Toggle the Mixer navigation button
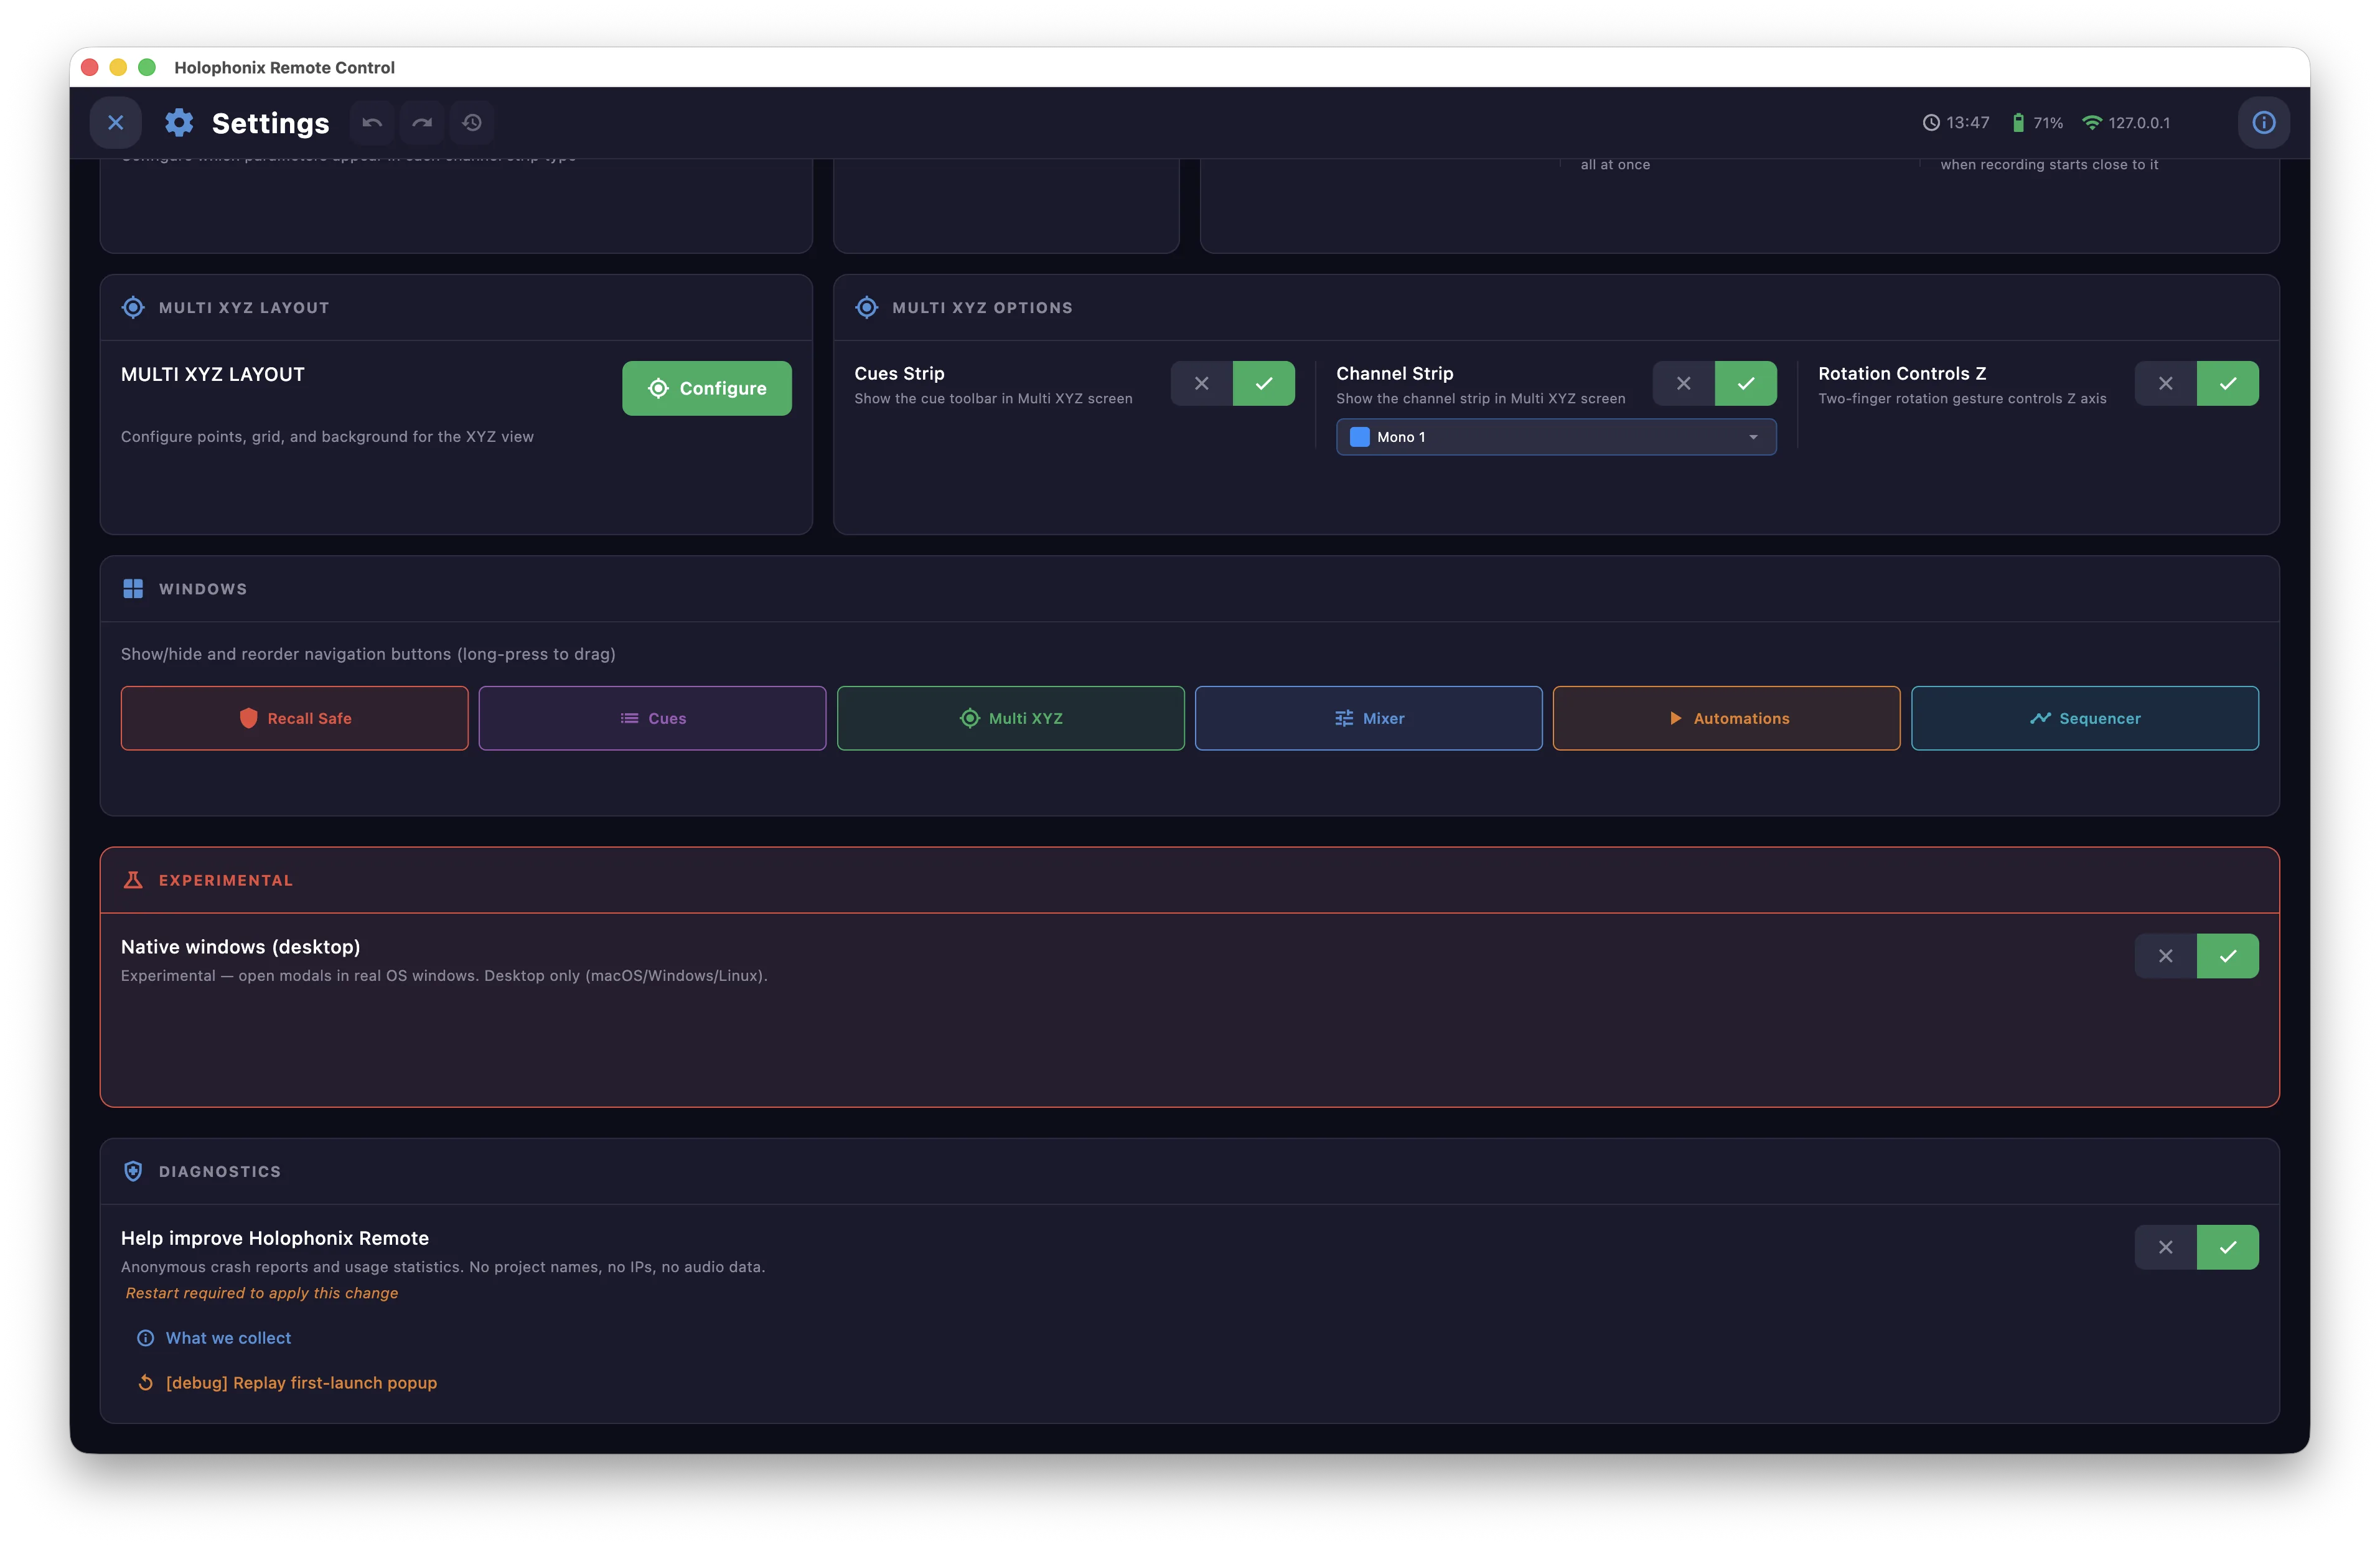This screenshot has height=1546, width=2380. 1368,718
